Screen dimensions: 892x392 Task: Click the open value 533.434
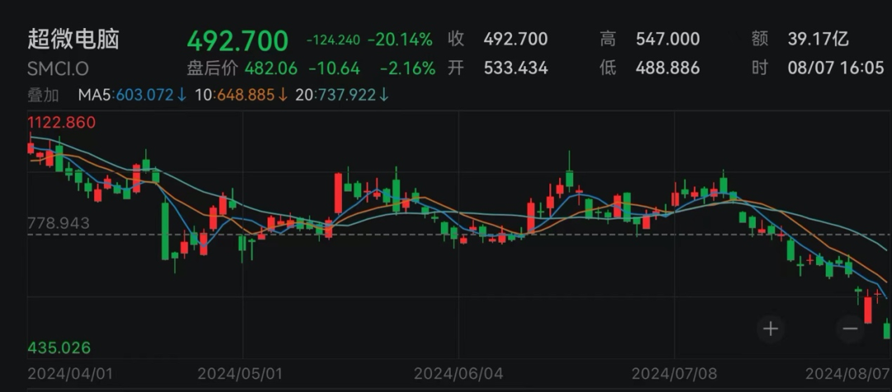515,68
